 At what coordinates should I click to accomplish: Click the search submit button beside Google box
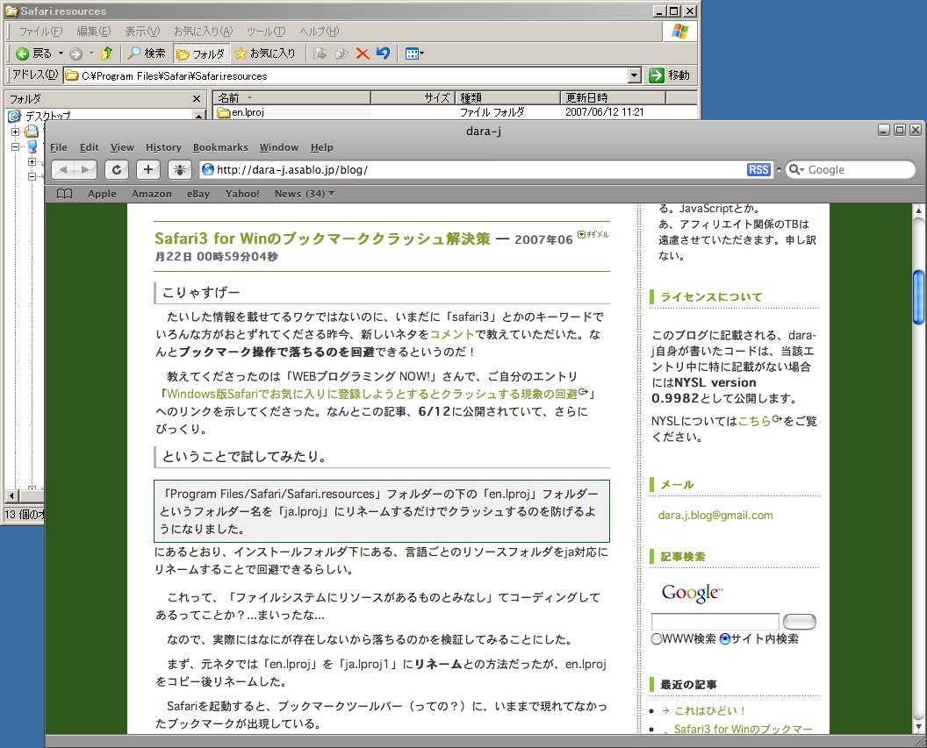800,622
